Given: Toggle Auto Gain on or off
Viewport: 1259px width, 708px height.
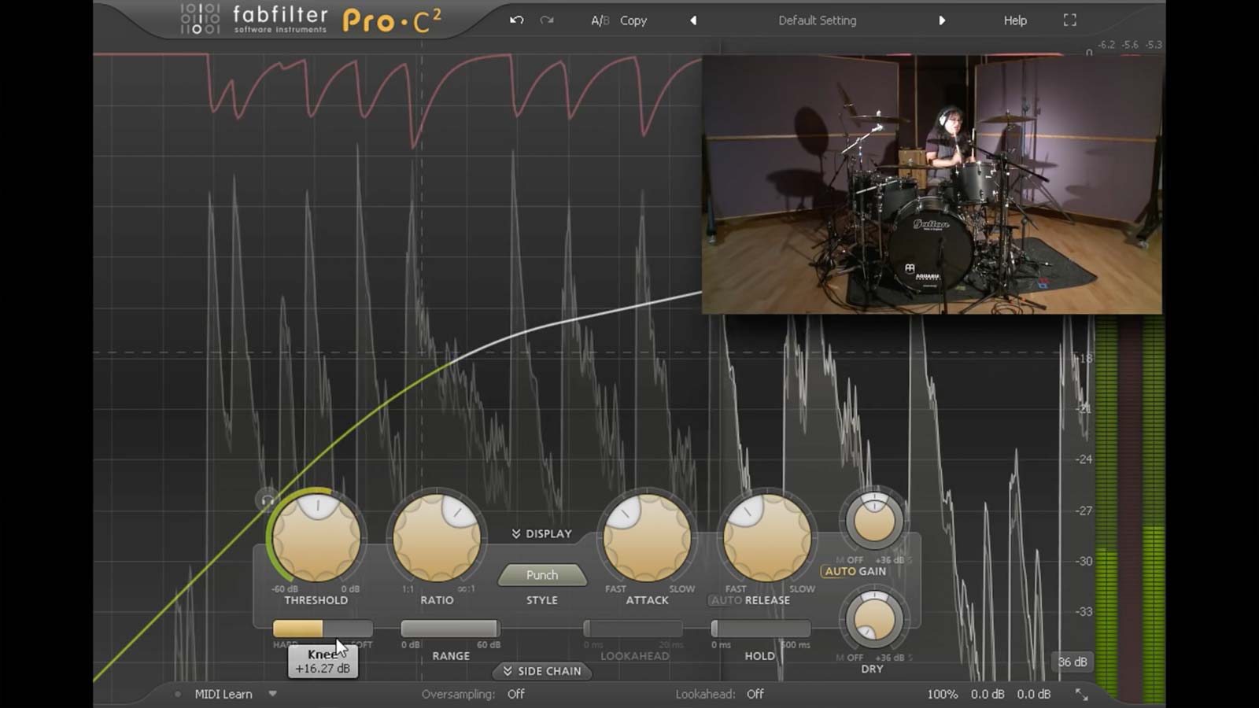Looking at the screenshot, I should (x=855, y=572).
